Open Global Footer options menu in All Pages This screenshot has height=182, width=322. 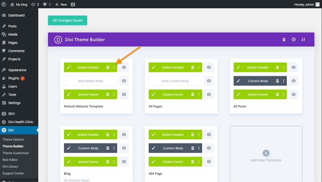[x=199, y=94]
